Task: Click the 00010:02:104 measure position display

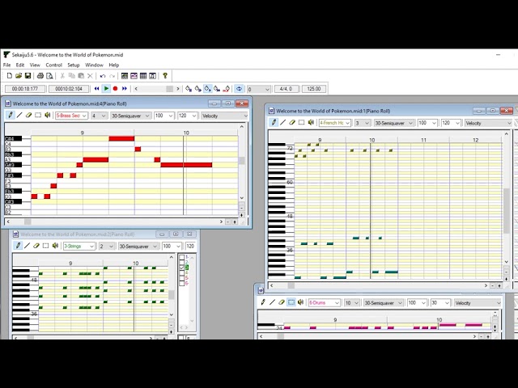Action: [69, 89]
